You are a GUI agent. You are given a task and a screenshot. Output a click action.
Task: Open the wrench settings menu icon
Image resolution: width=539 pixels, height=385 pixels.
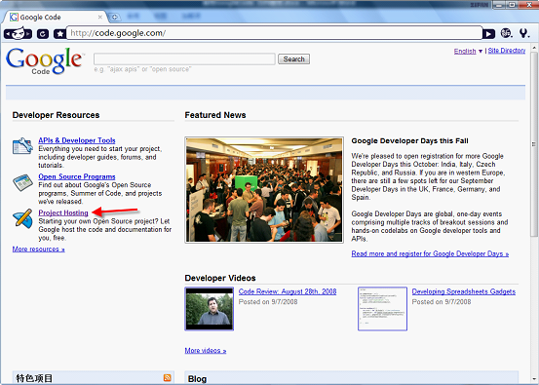(523, 33)
